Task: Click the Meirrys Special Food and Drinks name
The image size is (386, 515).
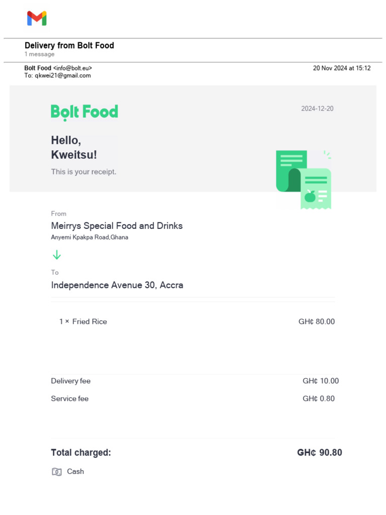Action: click(117, 226)
